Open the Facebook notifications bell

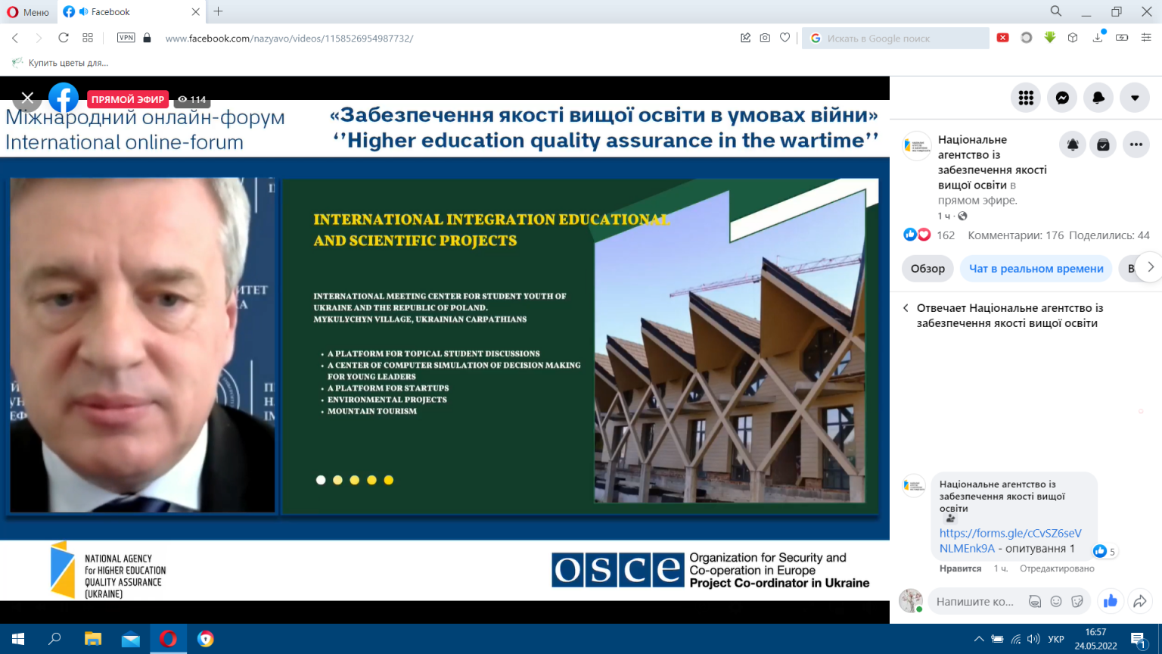(x=1098, y=98)
